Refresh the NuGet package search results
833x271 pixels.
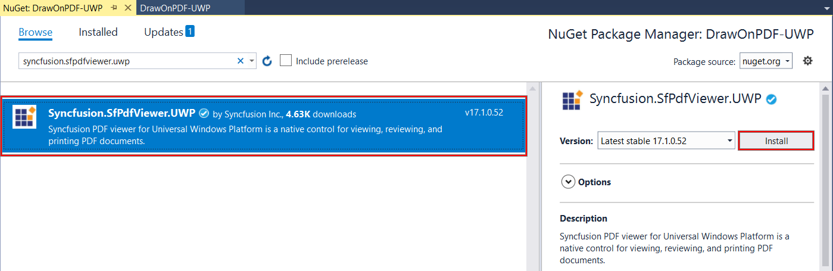click(267, 61)
